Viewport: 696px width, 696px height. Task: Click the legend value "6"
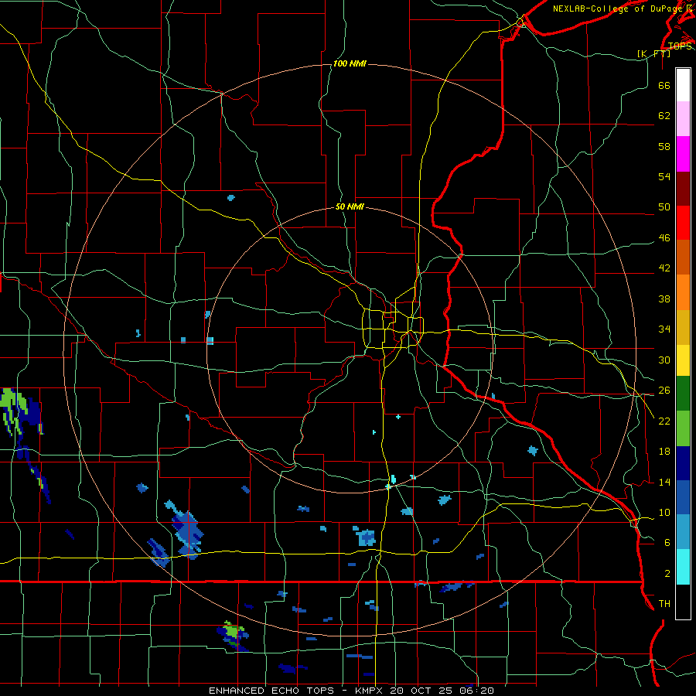[x=667, y=543]
